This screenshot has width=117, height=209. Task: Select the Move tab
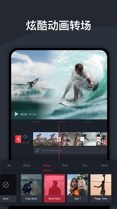click(x=47, y=165)
